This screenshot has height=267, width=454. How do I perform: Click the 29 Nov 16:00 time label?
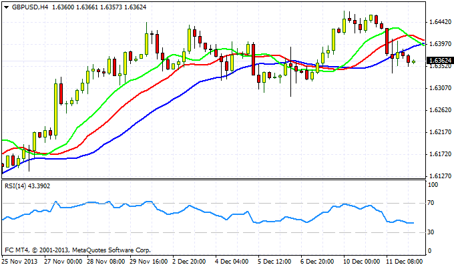click(149, 262)
